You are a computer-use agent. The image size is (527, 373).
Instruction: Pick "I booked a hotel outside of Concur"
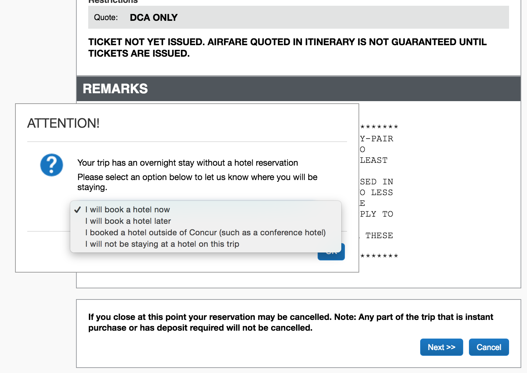[x=205, y=233]
